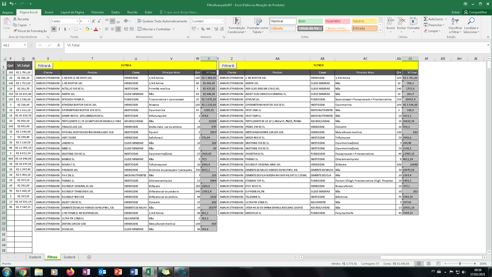Image resolution: width=492 pixels, height=277 pixels.
Task: Open Formatação Condicional
Action: (x=237, y=25)
